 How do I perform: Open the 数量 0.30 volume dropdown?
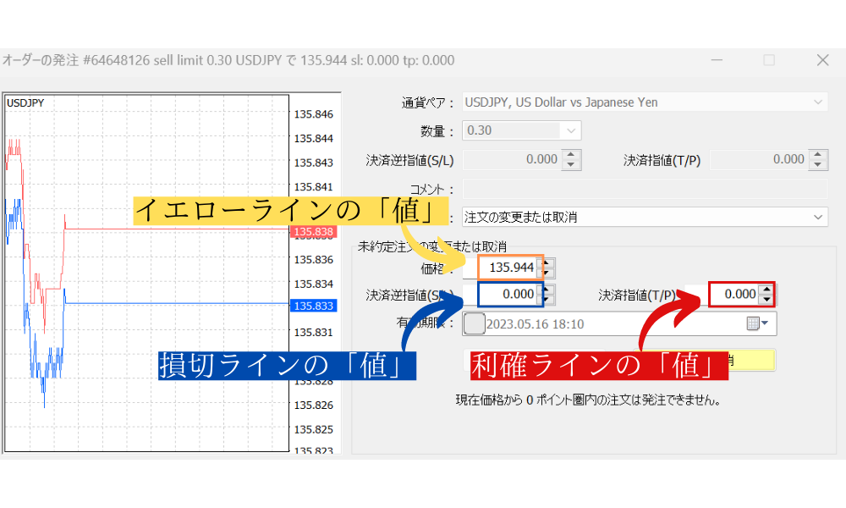pos(571,131)
